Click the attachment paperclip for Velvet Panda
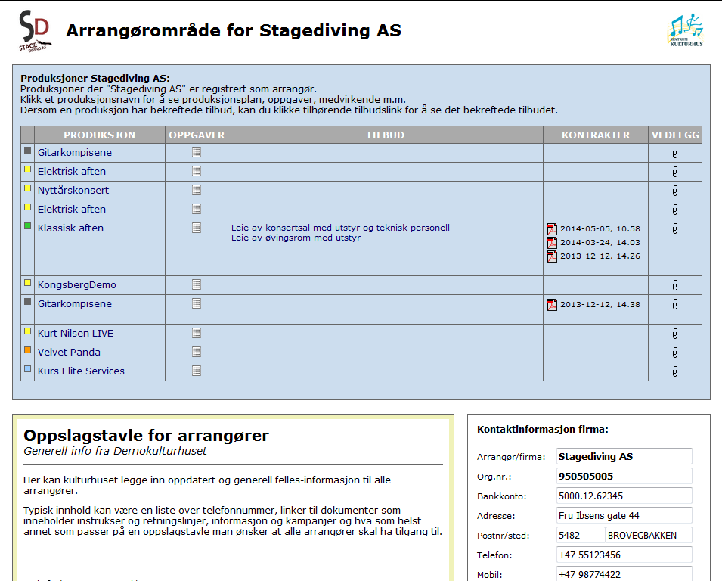Image resolution: width=722 pixels, height=581 pixels. (675, 353)
